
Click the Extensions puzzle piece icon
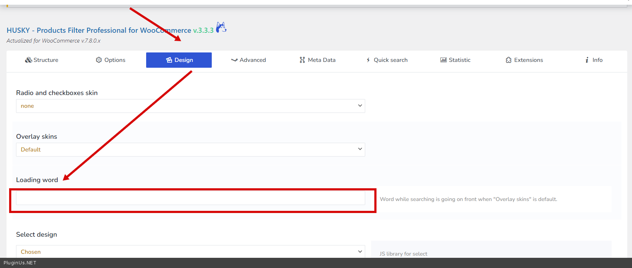[508, 60]
